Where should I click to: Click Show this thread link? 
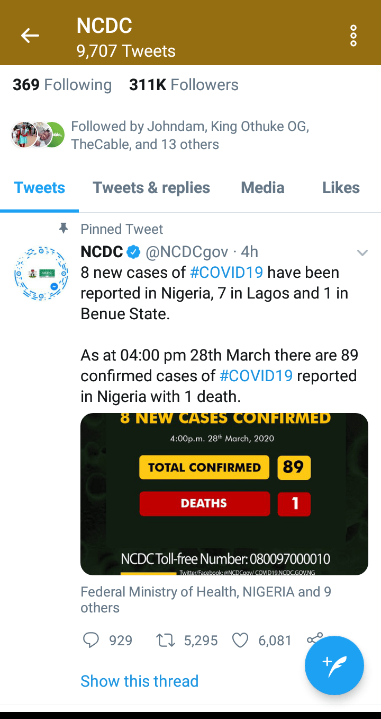coord(139,681)
